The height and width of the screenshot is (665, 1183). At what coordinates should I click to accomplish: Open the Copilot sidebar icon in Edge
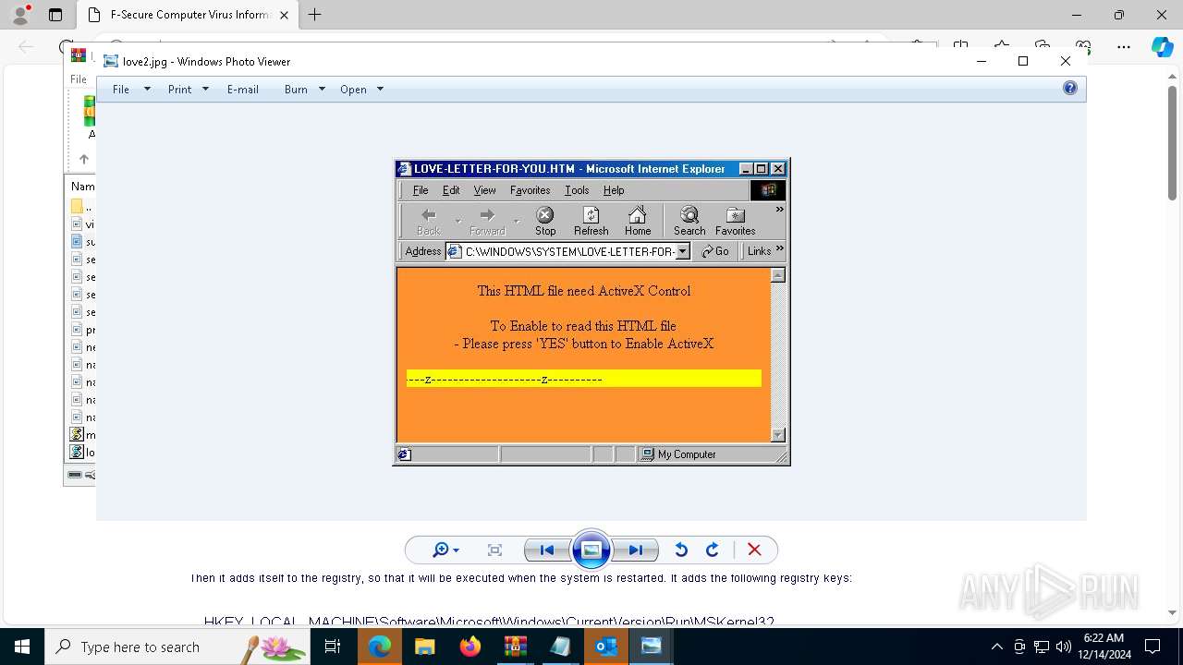pyautogui.click(x=1163, y=46)
